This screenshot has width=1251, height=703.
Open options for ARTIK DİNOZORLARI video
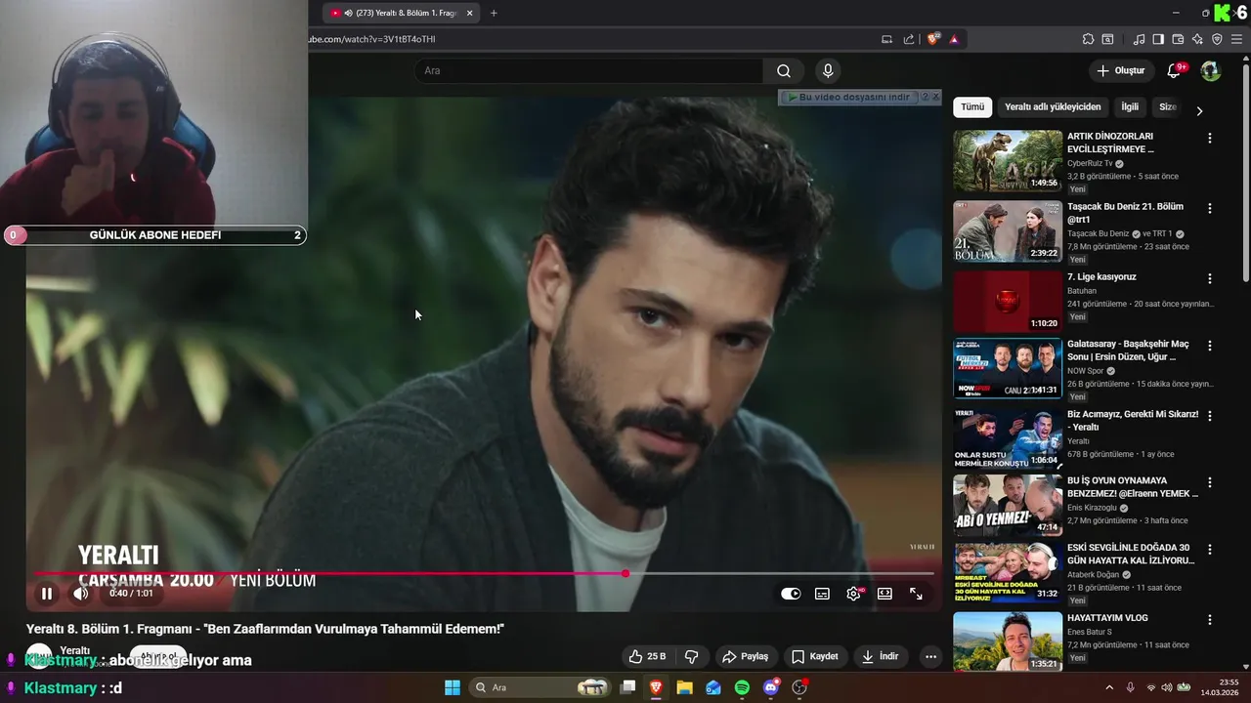click(x=1210, y=139)
